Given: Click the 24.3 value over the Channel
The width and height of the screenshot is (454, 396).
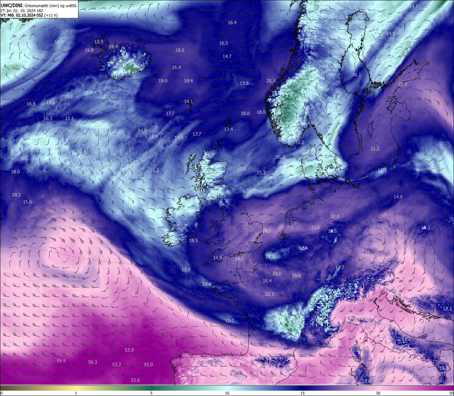Looking at the screenshot, I should coord(239,259).
